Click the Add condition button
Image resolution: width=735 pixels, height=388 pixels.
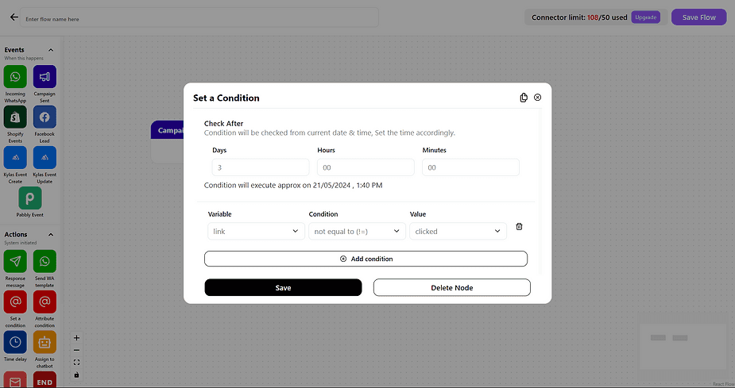tap(366, 259)
